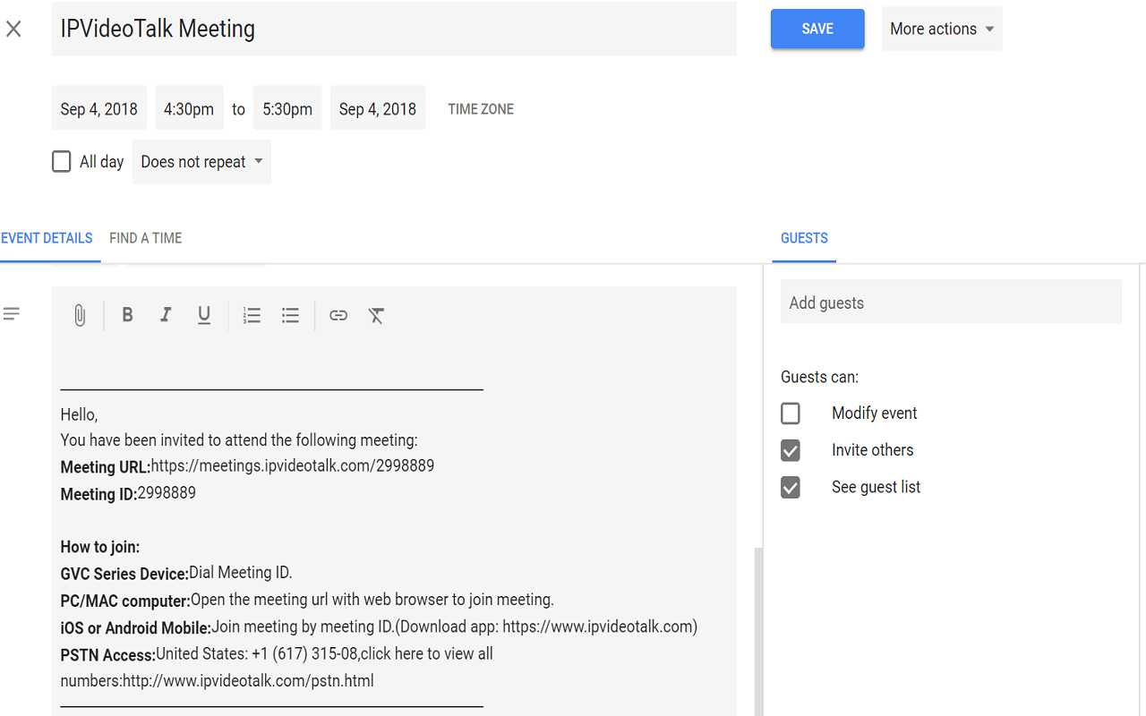Select the Guests tab
Viewport: 1146px width, 716px height.
804,238
